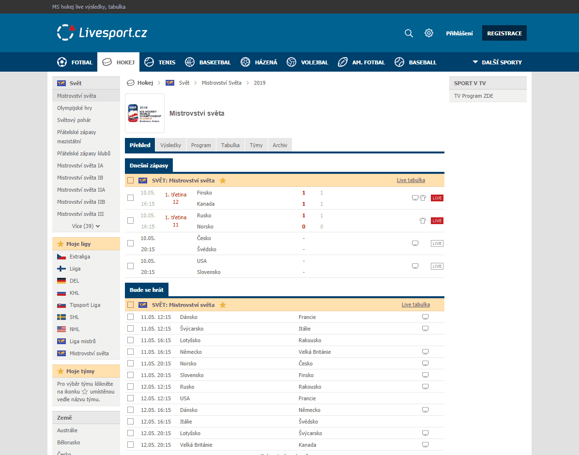Image resolution: width=579 pixels, height=455 pixels.
Task: Open Liga mistrů in Moje ligy
Action: coord(83,341)
